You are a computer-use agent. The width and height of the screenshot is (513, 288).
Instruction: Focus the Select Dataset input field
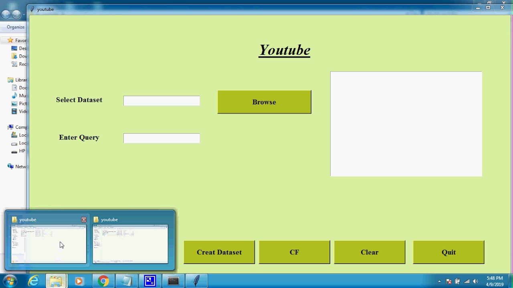click(162, 101)
